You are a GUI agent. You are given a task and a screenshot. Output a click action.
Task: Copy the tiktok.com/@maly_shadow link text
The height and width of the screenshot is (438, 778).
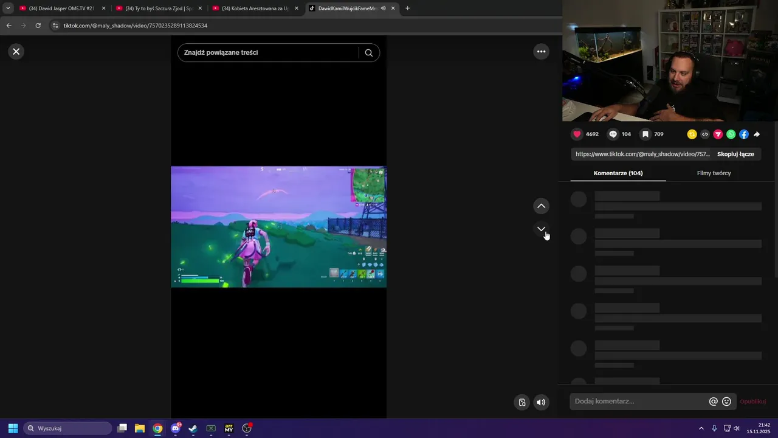click(x=642, y=154)
